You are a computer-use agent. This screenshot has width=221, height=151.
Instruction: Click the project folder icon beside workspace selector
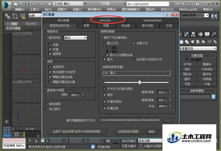(x=50, y=4)
